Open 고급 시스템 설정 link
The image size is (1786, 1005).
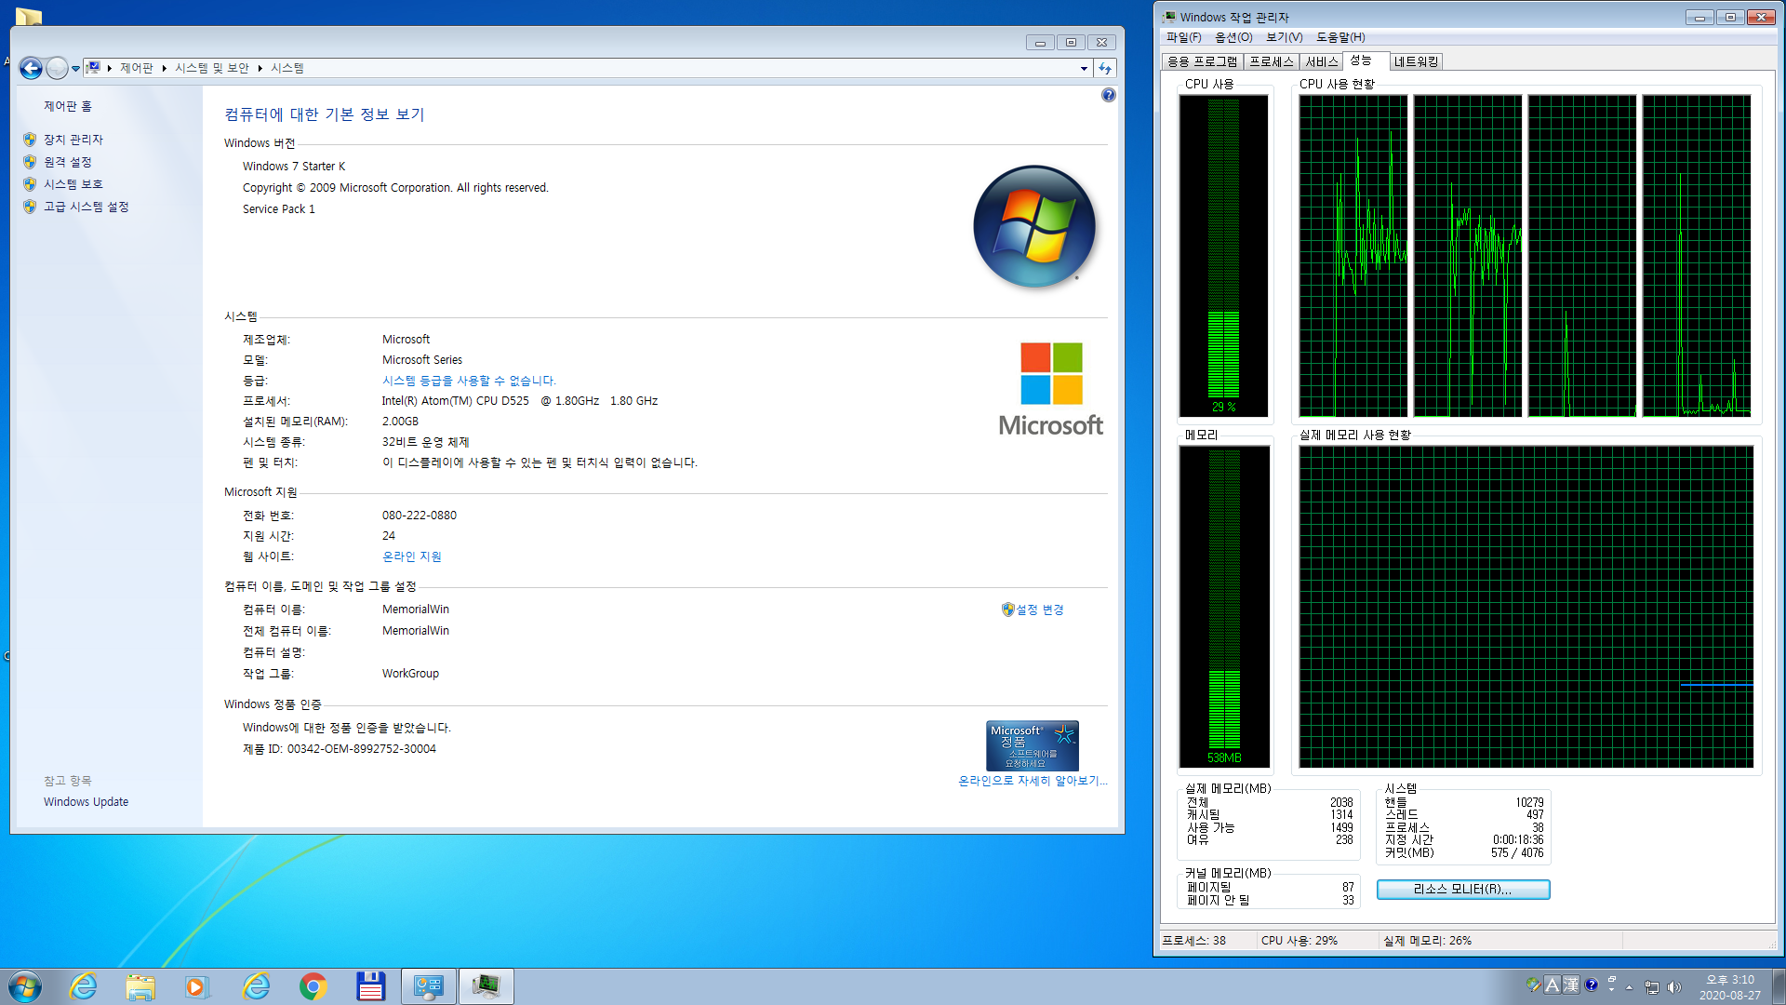(87, 207)
